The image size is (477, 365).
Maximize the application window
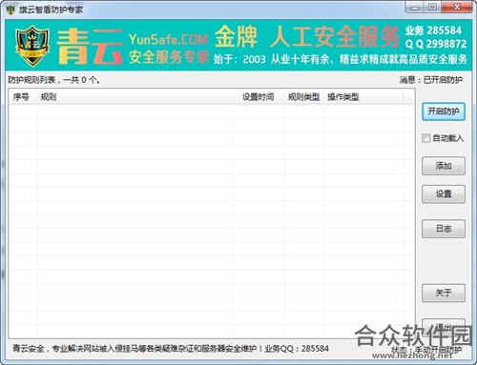(432, 8)
